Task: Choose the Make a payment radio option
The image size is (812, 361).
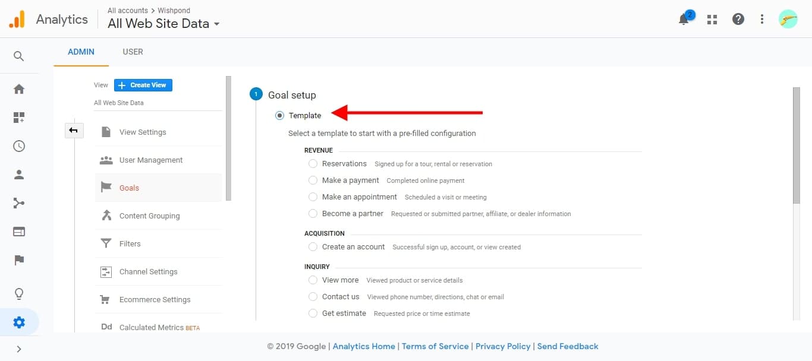Action: pyautogui.click(x=313, y=180)
